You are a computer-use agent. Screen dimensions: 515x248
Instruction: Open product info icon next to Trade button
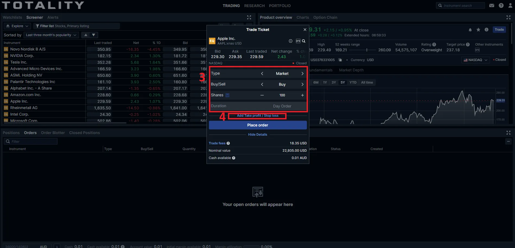tap(487, 30)
